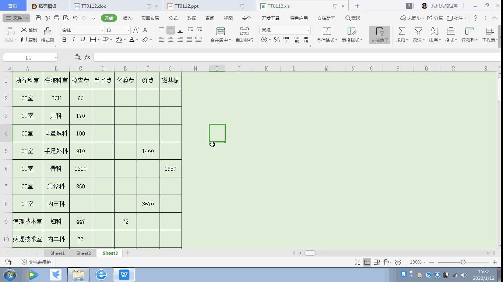Toggle horizontal center alignment
503x282 pixels.
pos(171,40)
